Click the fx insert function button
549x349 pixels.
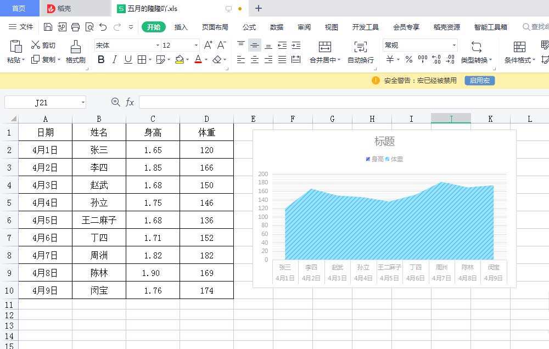(x=130, y=102)
